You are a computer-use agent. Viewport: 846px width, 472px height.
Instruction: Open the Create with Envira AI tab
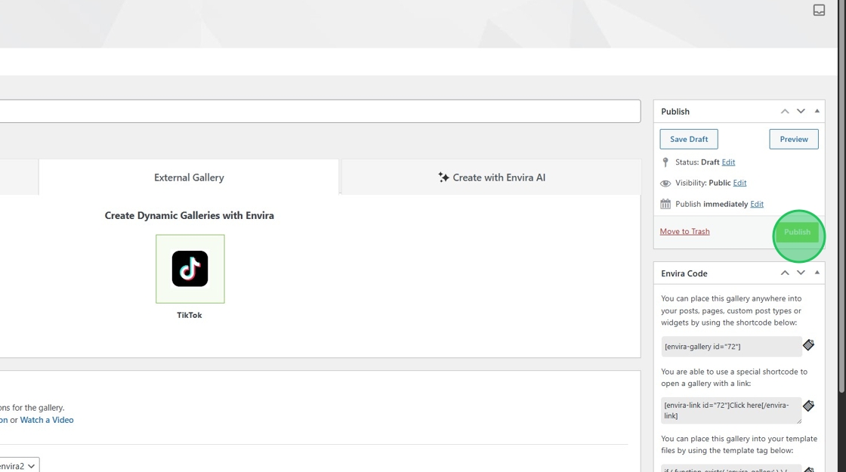point(491,177)
